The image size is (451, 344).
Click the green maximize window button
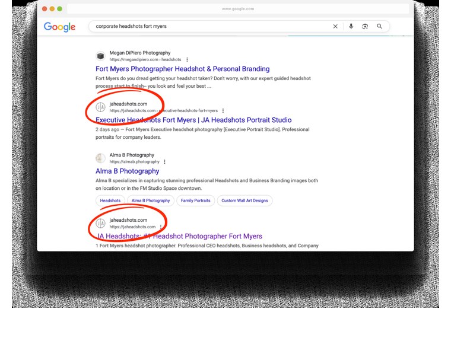59,9
